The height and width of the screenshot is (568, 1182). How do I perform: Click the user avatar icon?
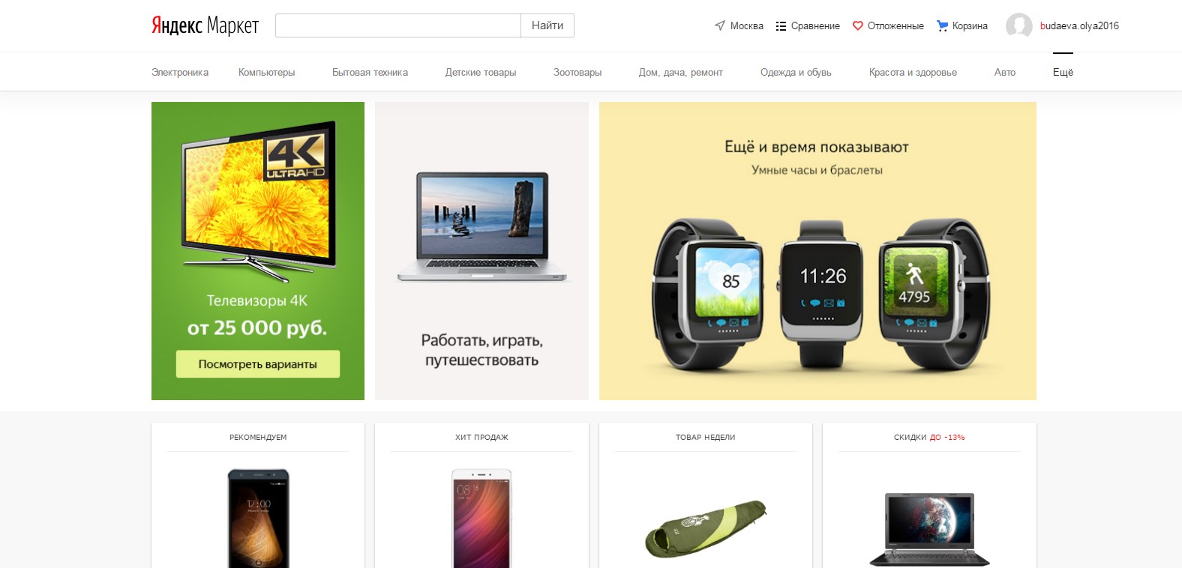coord(1019,25)
